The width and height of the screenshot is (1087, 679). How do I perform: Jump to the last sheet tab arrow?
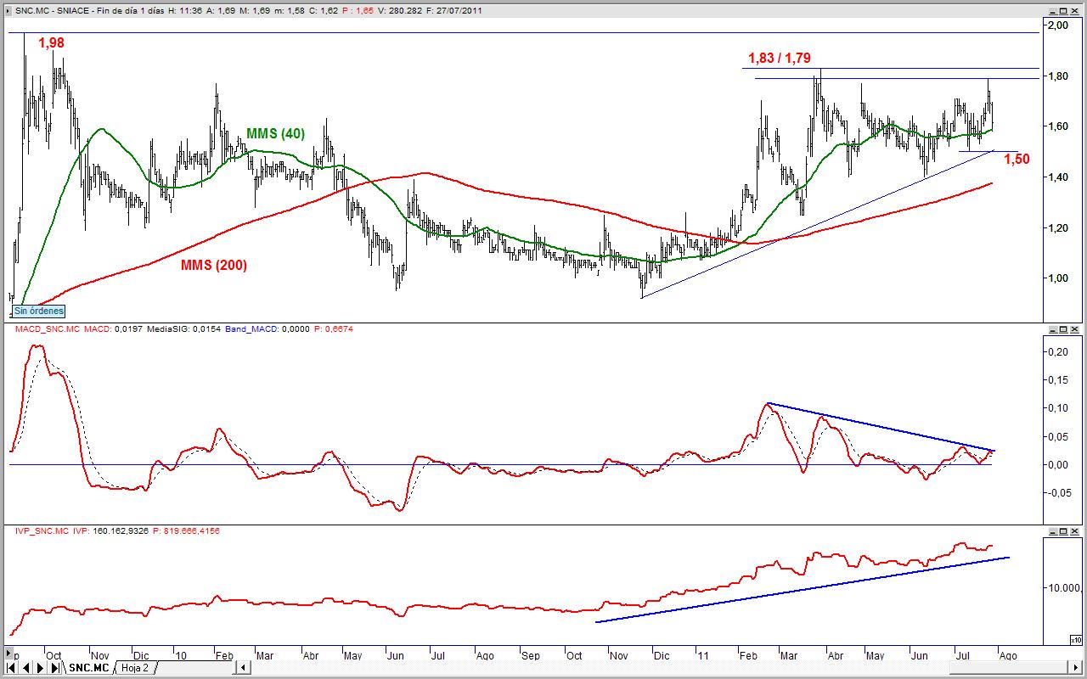click(x=55, y=668)
